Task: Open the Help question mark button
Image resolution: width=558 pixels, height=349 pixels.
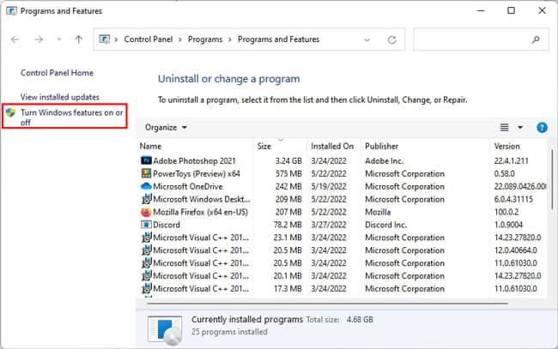Action: (542, 127)
